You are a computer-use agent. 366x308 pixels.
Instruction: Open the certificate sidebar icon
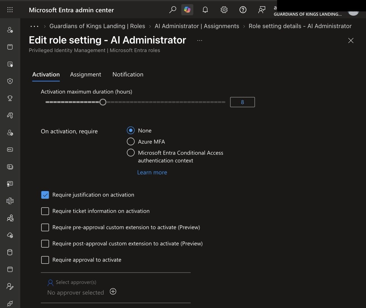(10, 184)
